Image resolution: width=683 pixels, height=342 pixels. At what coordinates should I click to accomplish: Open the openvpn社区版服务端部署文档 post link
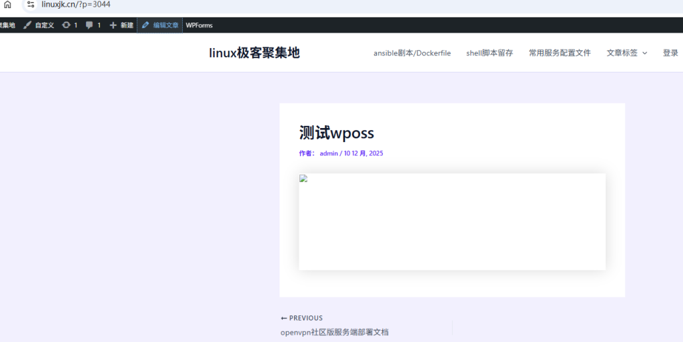(x=334, y=332)
